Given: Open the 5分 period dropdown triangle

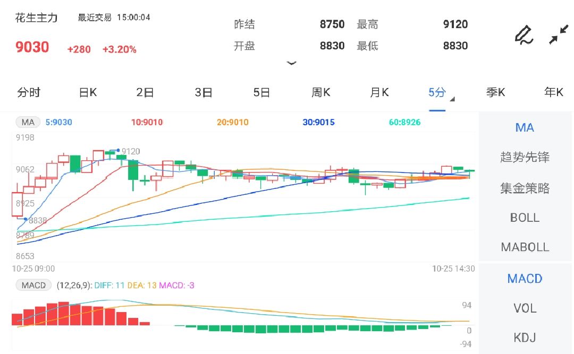Looking at the screenshot, I should 452,99.
